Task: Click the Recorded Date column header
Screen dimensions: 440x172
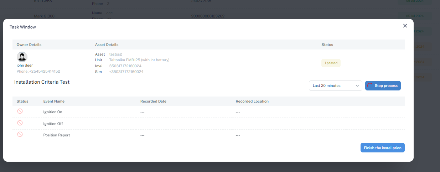Action: (x=153, y=101)
